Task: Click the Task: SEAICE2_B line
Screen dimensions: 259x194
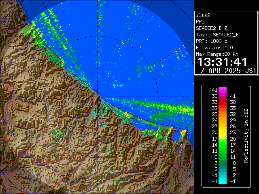Action: 217,35
